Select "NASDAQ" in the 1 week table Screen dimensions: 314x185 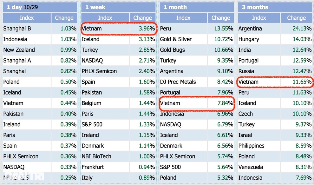click(92, 60)
